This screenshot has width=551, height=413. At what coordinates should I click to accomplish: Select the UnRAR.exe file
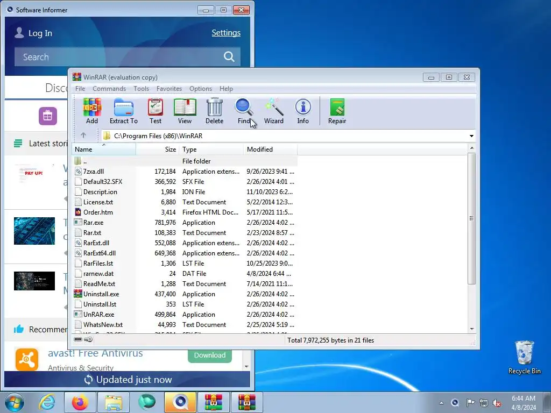[185, 314]
